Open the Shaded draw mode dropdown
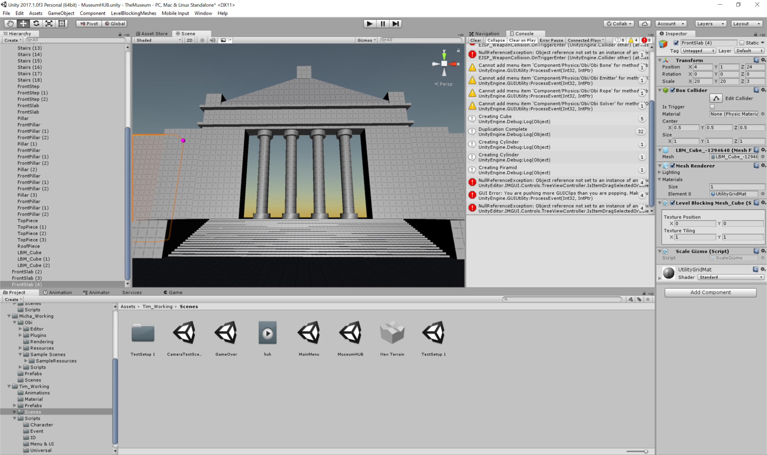 tap(158, 40)
